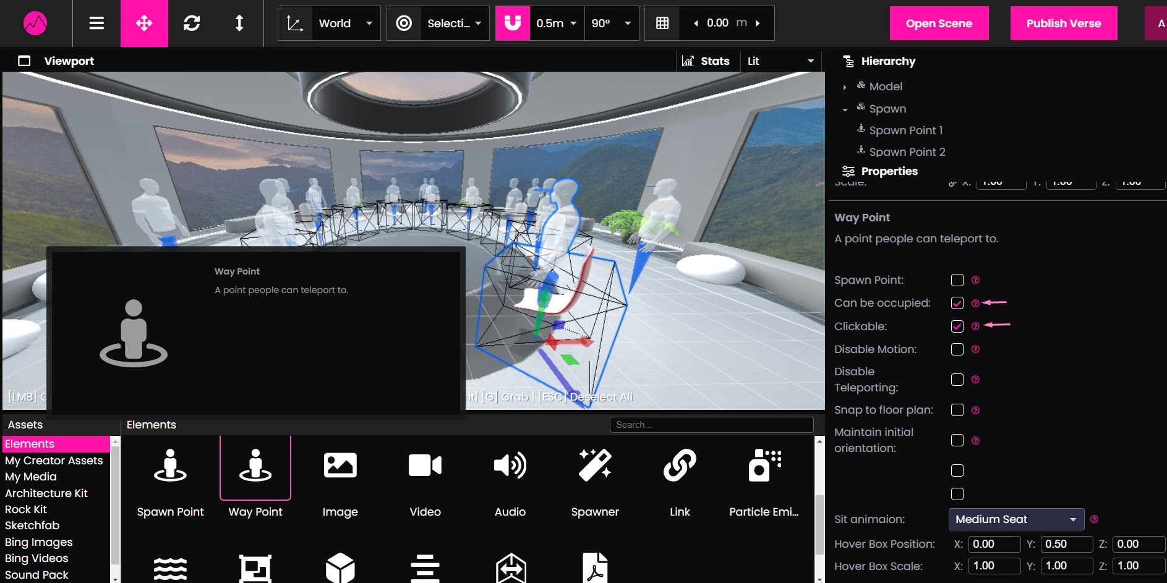Select the Particle Emitter element icon
Screen dimensions: 1167x583
(764, 466)
